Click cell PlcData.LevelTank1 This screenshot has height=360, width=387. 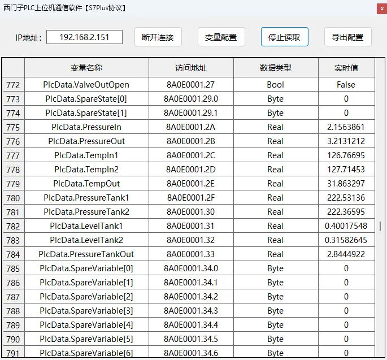click(x=86, y=226)
